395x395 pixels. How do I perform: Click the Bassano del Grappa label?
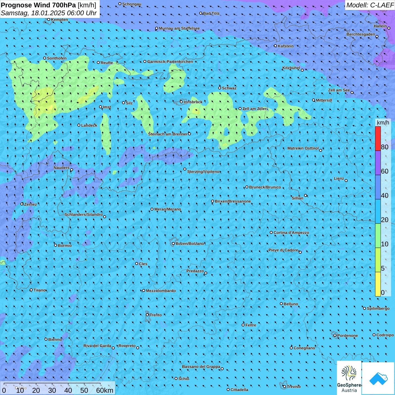point(201,367)
